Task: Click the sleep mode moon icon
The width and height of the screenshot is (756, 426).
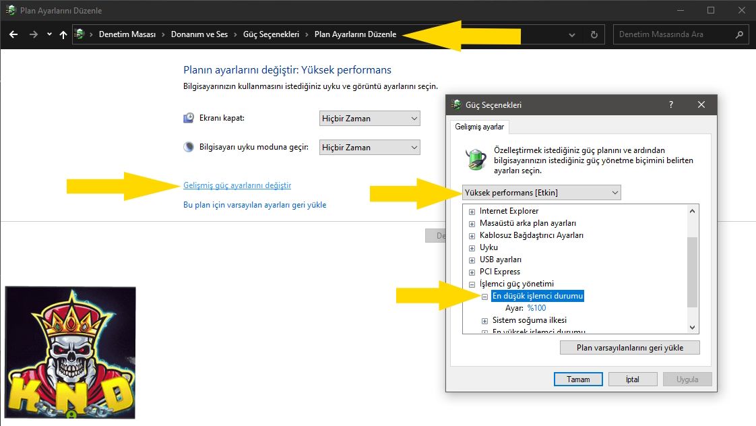Action: [189, 147]
